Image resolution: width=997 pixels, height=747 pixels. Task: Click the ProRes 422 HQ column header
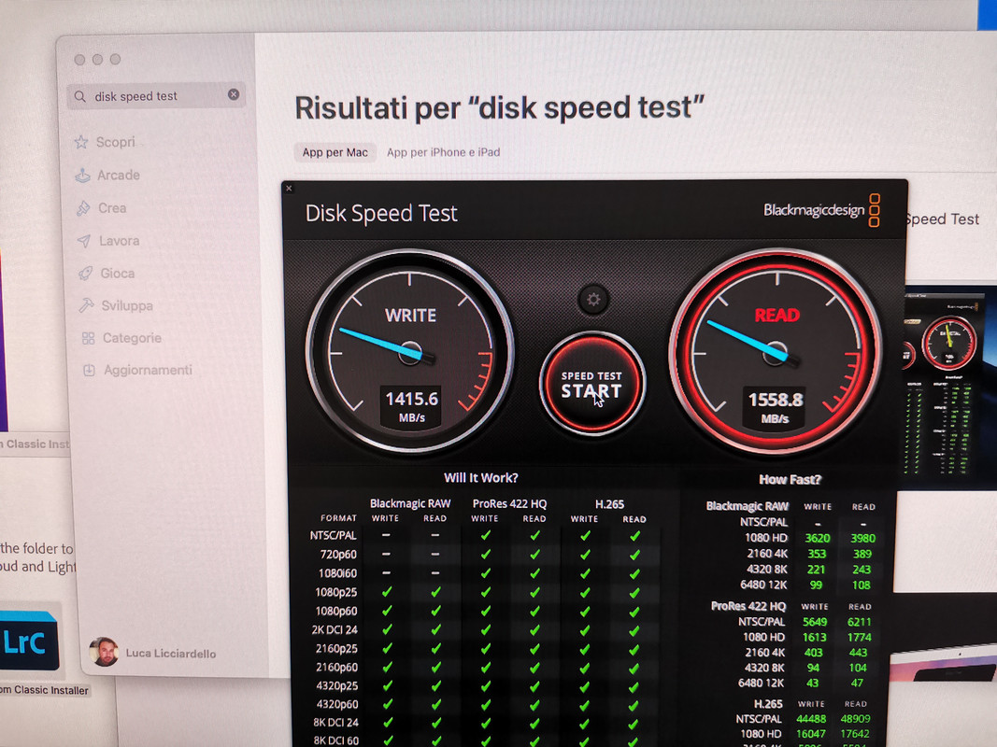pyautogui.click(x=509, y=503)
